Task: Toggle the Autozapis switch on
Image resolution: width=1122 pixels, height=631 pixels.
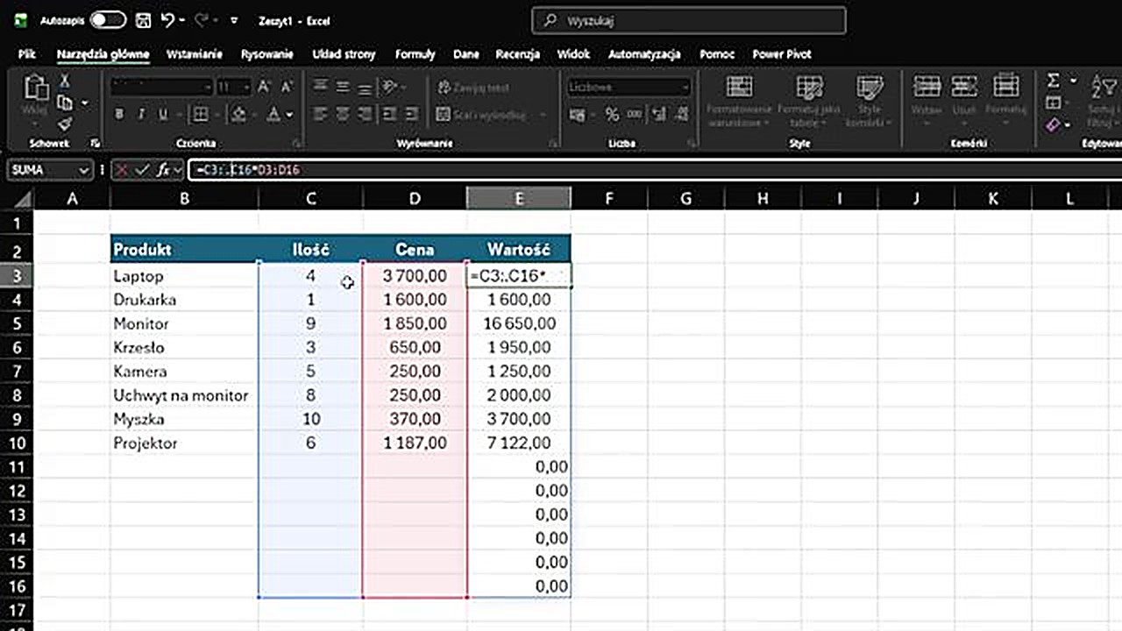Action: coord(107,19)
